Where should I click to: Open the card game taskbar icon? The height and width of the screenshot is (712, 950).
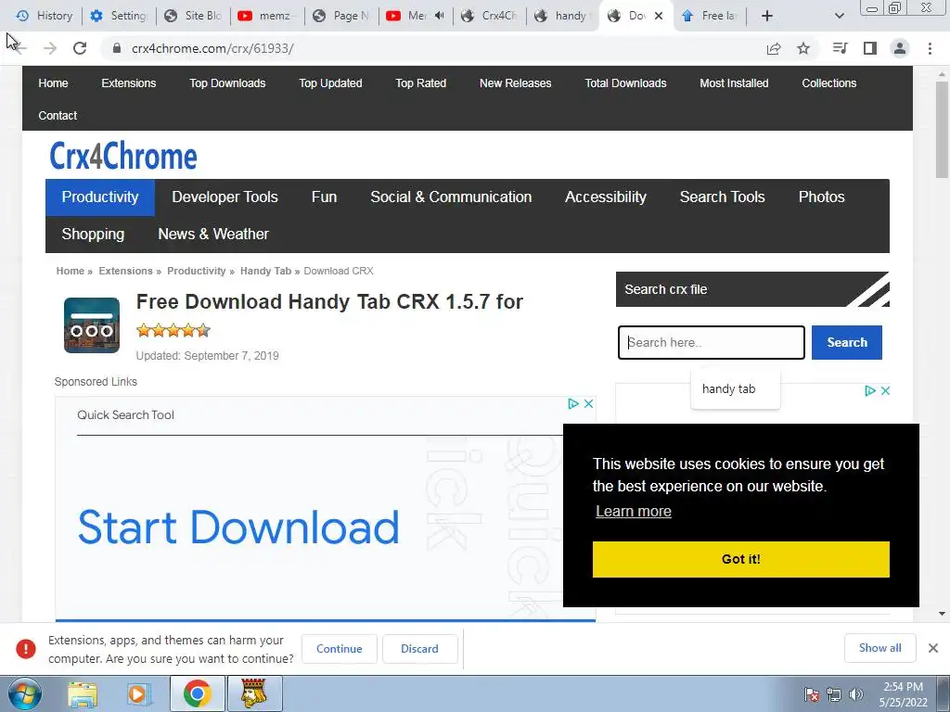coord(254,693)
